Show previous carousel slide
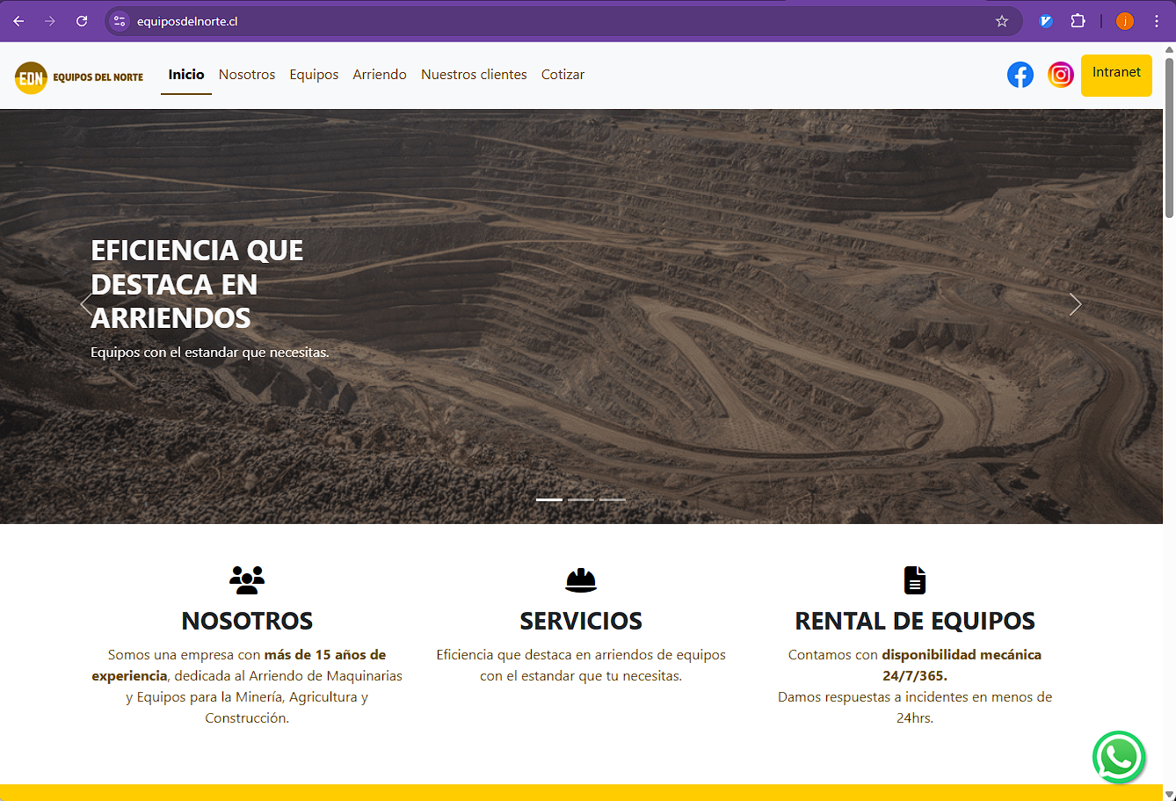 [85, 304]
